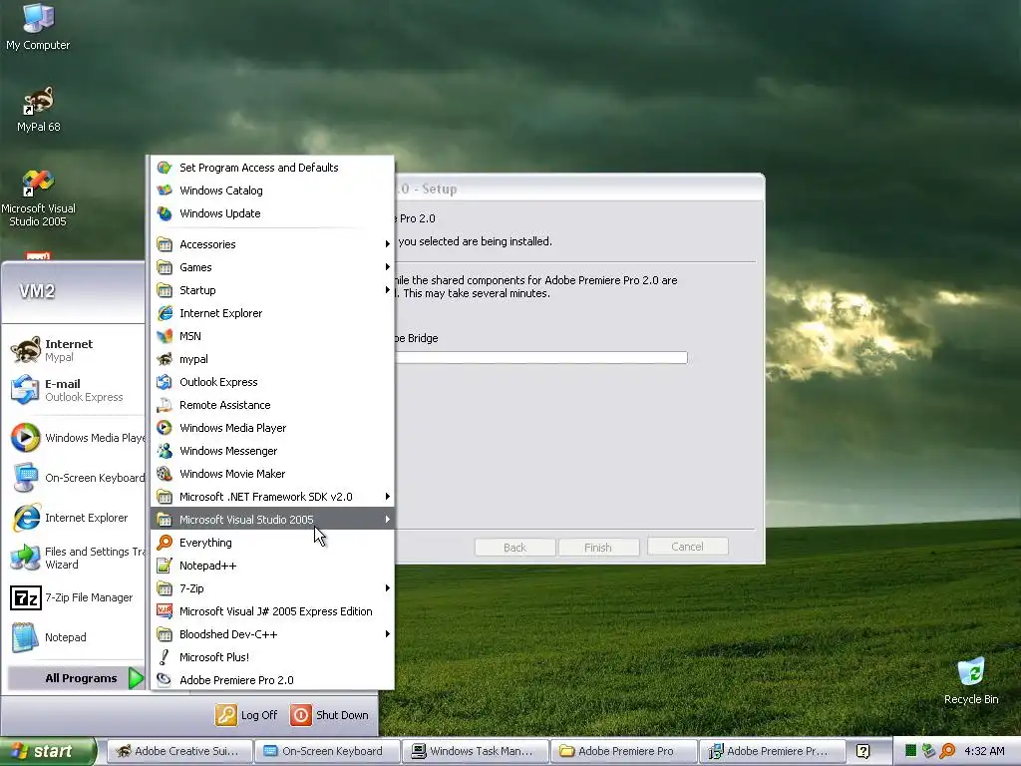Click the Notepad++ icon
1021x766 pixels.
coord(165,566)
